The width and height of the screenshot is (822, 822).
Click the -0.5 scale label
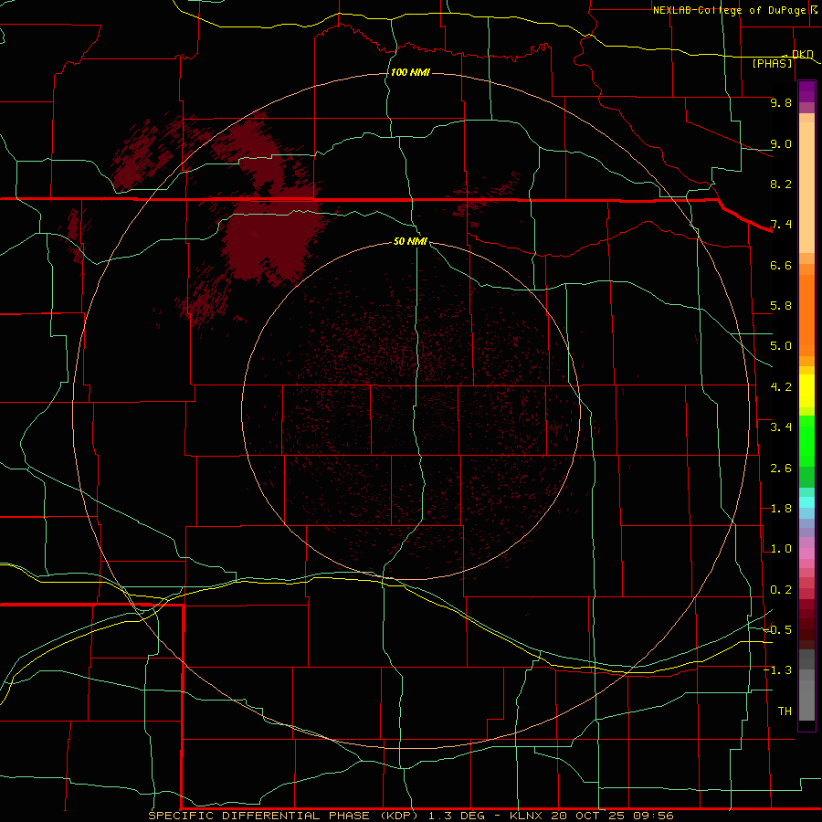777,629
